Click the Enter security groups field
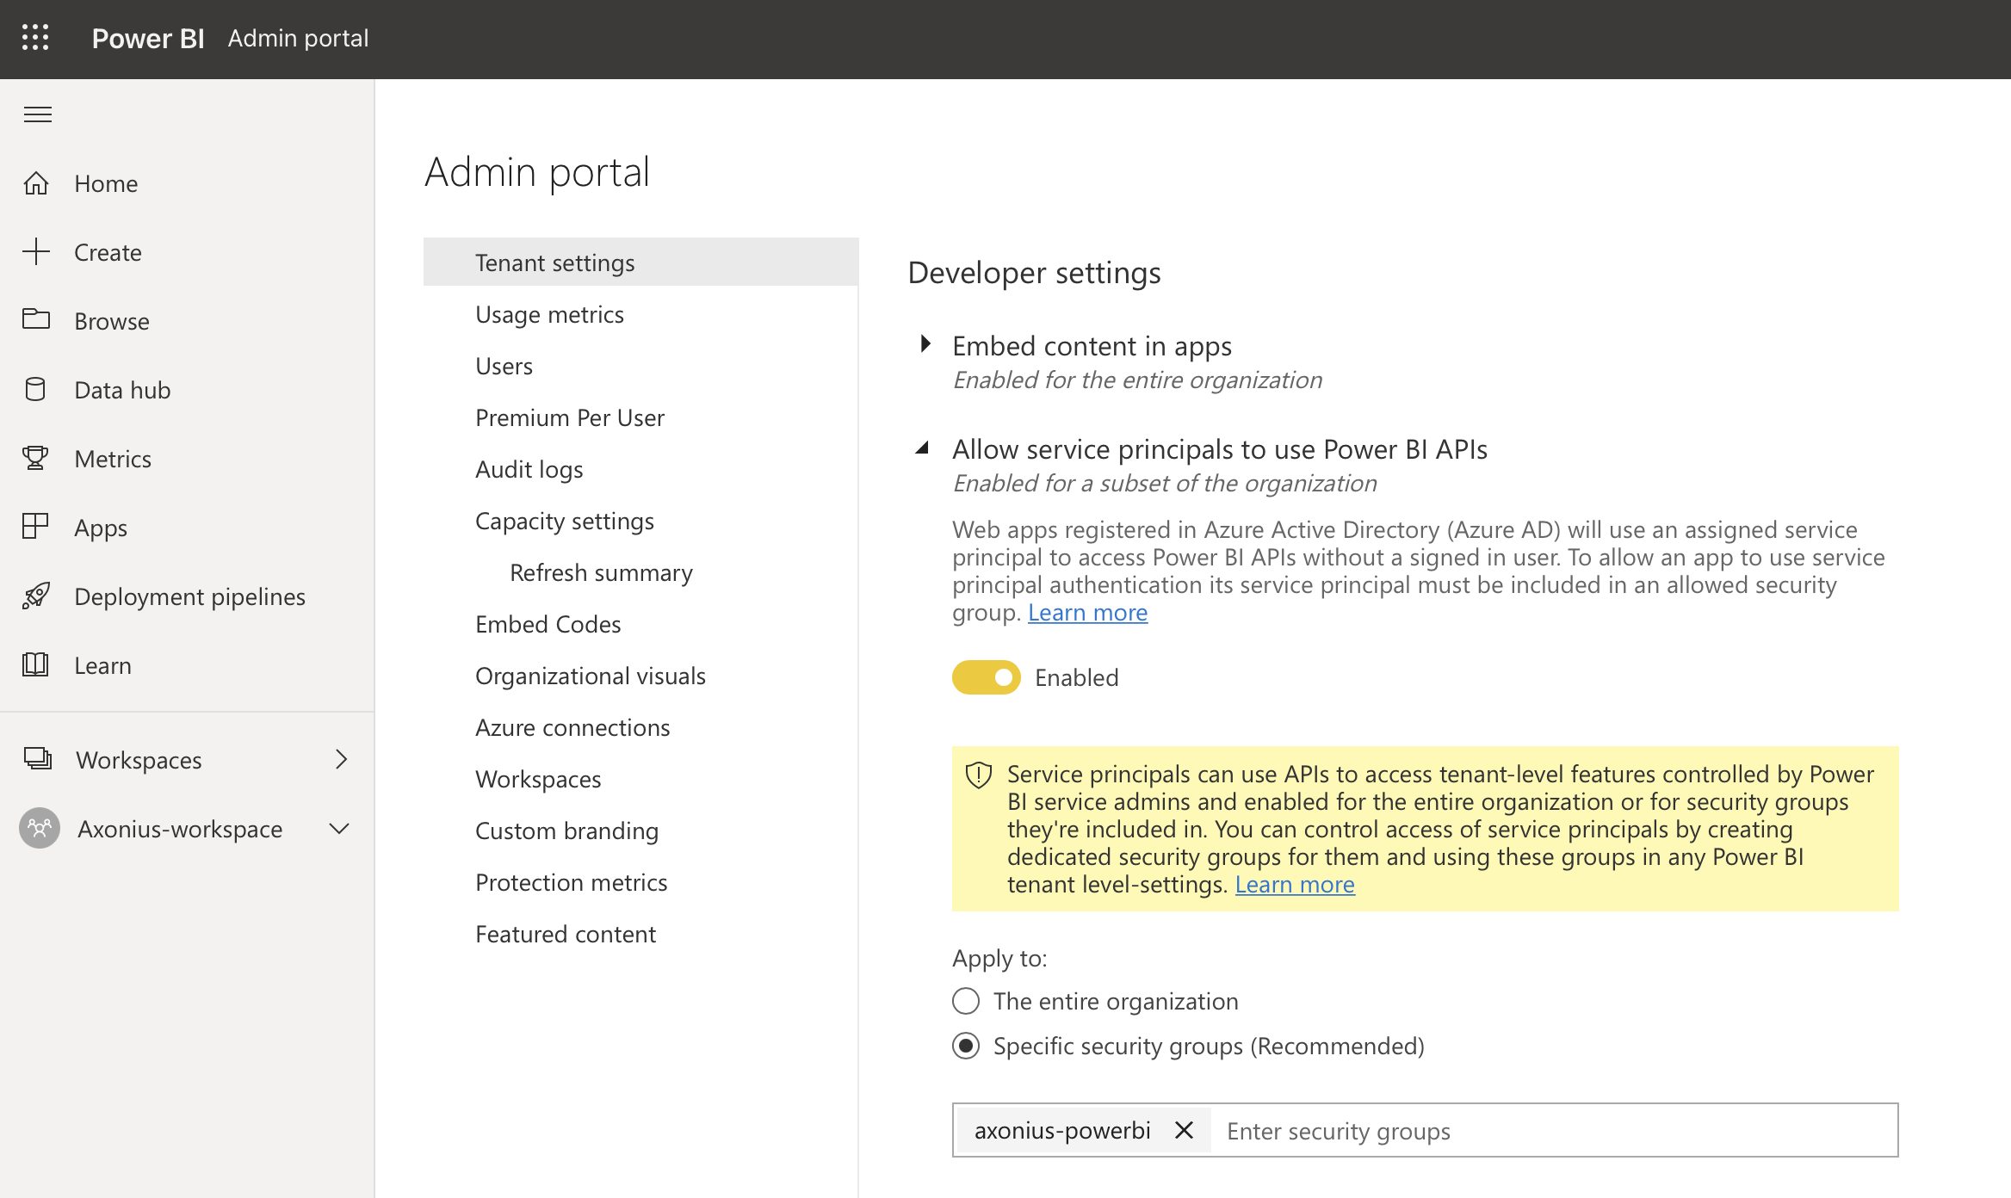2011x1198 pixels. (1550, 1130)
